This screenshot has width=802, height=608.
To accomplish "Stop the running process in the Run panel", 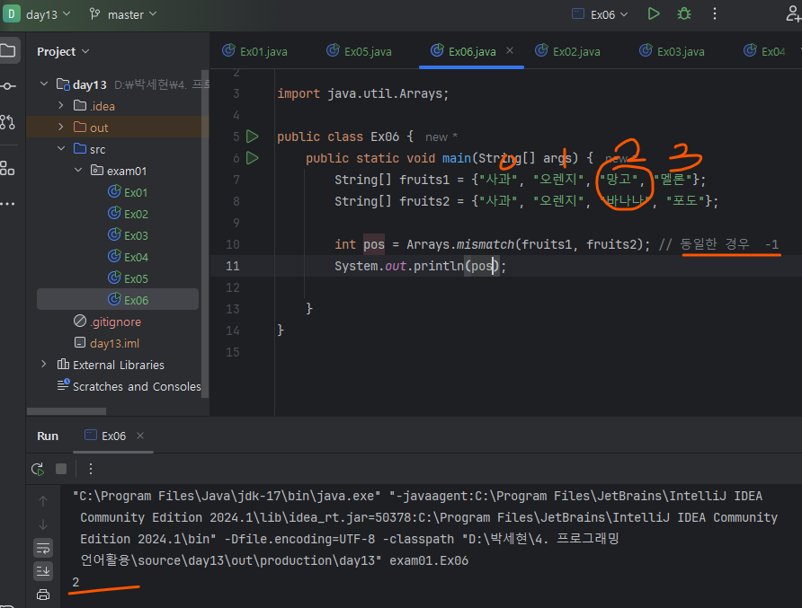I will 61,469.
